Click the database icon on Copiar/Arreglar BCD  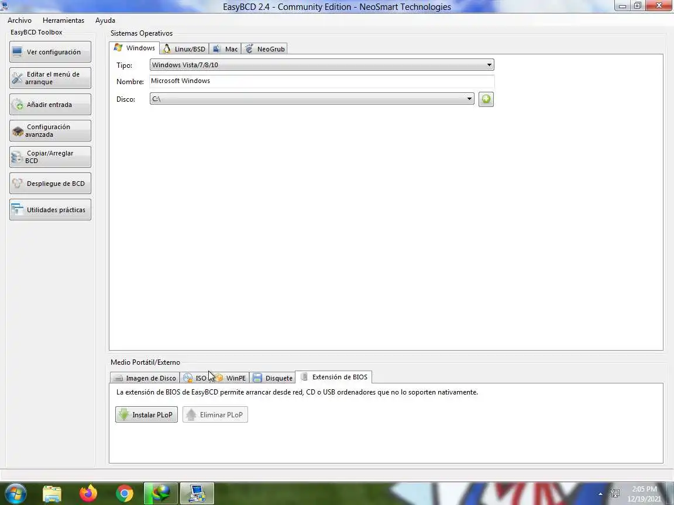(16, 157)
